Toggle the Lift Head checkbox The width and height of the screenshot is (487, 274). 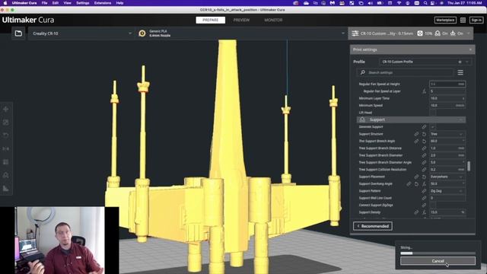coord(432,113)
